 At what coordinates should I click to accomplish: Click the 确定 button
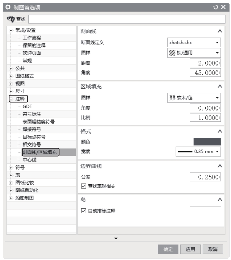(x=168, y=249)
